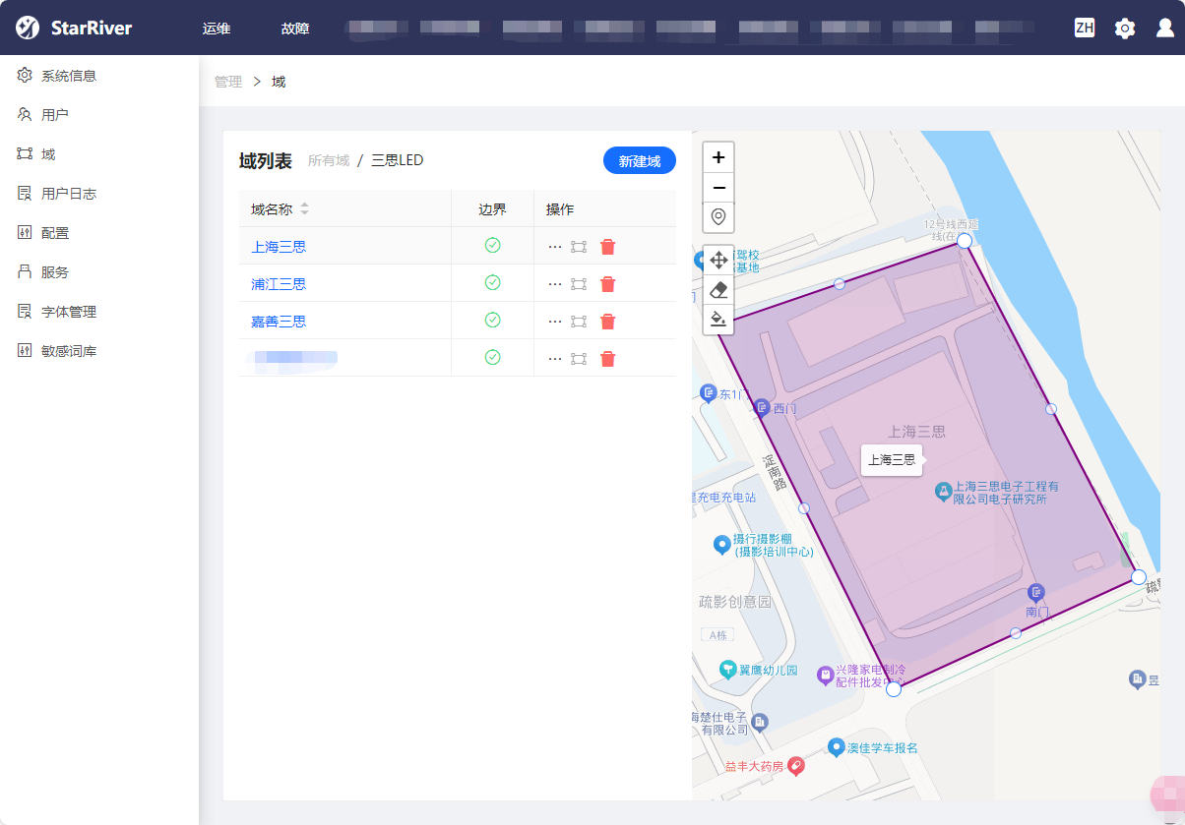Click 澳佳学车报名 map marker
This screenshot has width=1185, height=825.
click(x=837, y=747)
